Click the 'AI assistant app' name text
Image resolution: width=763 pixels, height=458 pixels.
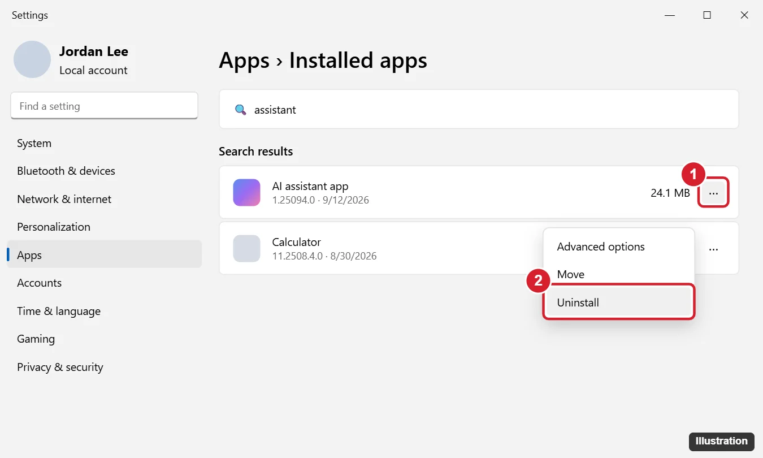(x=310, y=186)
